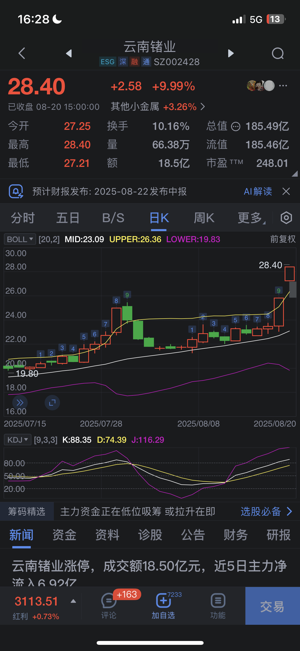Select the 新闻 tab
The image size is (300, 651).
tap(22, 535)
